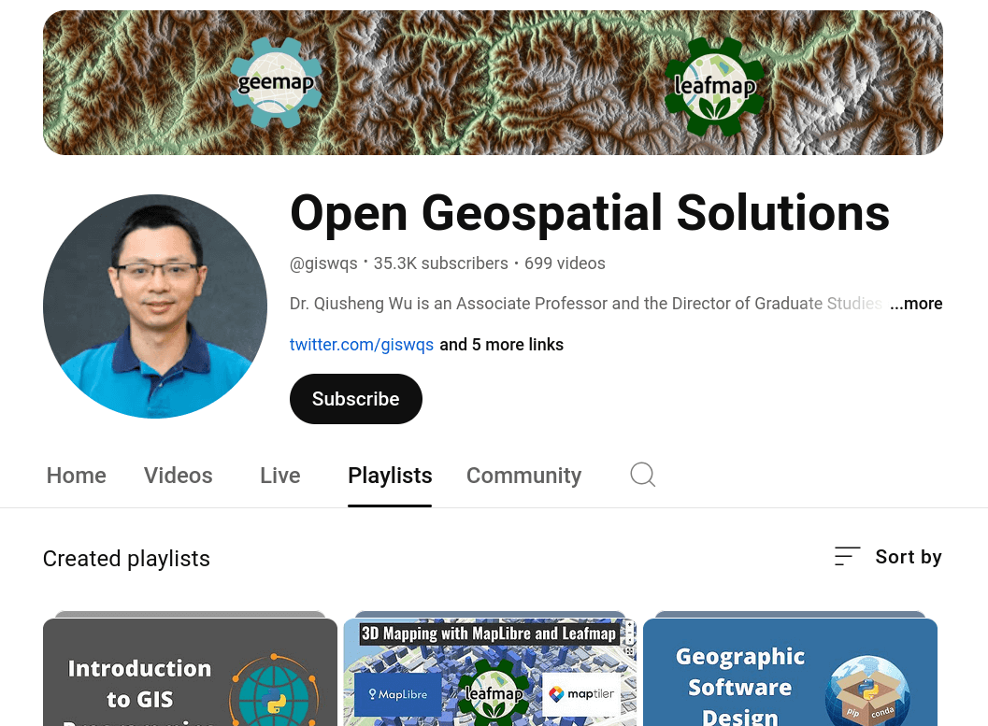Click the Sort by lines icon
Image resolution: width=988 pixels, height=726 pixels.
(x=847, y=557)
